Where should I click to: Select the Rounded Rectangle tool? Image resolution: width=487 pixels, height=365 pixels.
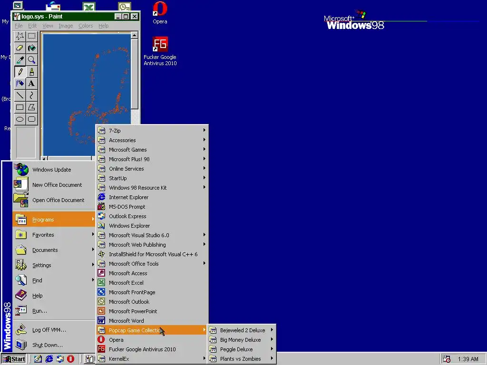tap(32, 119)
